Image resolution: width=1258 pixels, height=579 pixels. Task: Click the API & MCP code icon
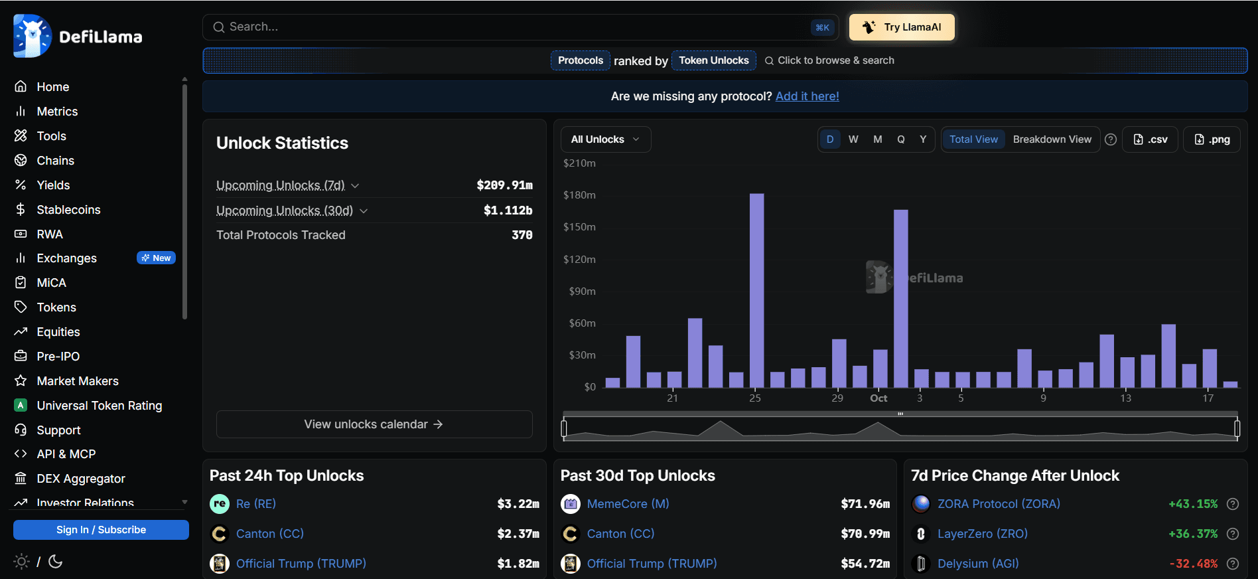tap(21, 454)
